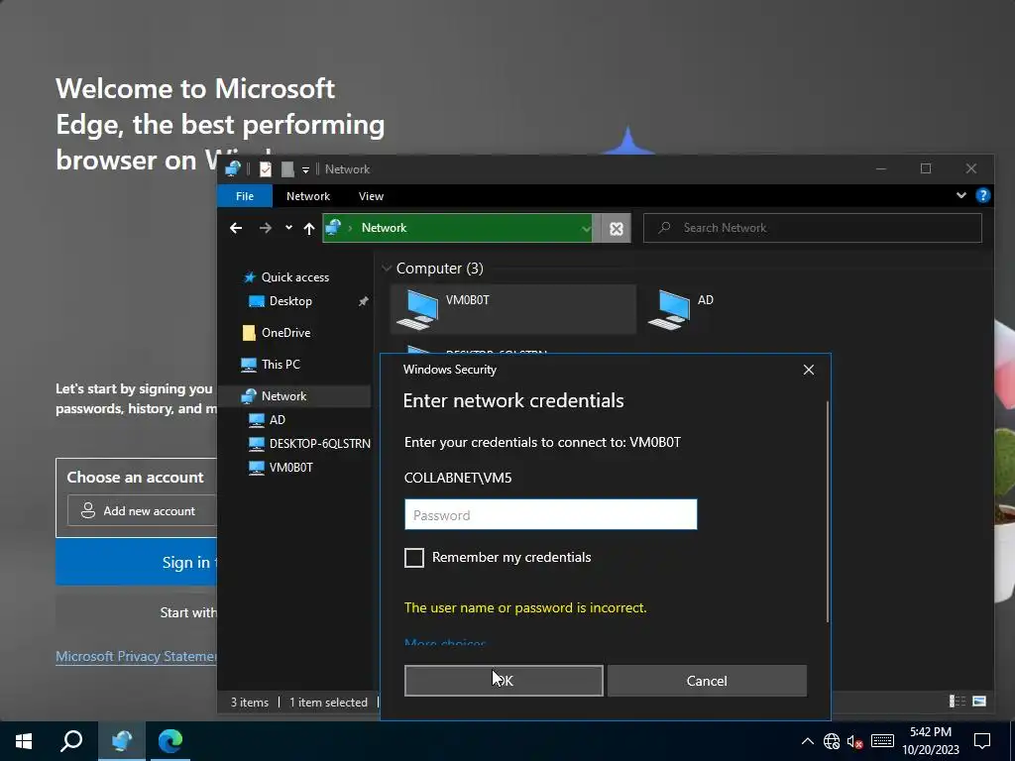Click the dialog vertical scrollbar
Viewport: 1015px width, 761px height.
click(x=828, y=511)
